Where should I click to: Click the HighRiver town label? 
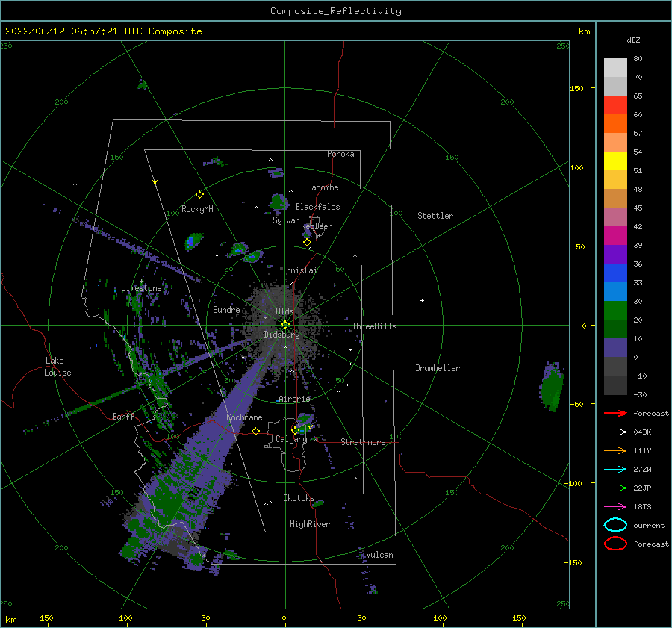click(x=310, y=524)
